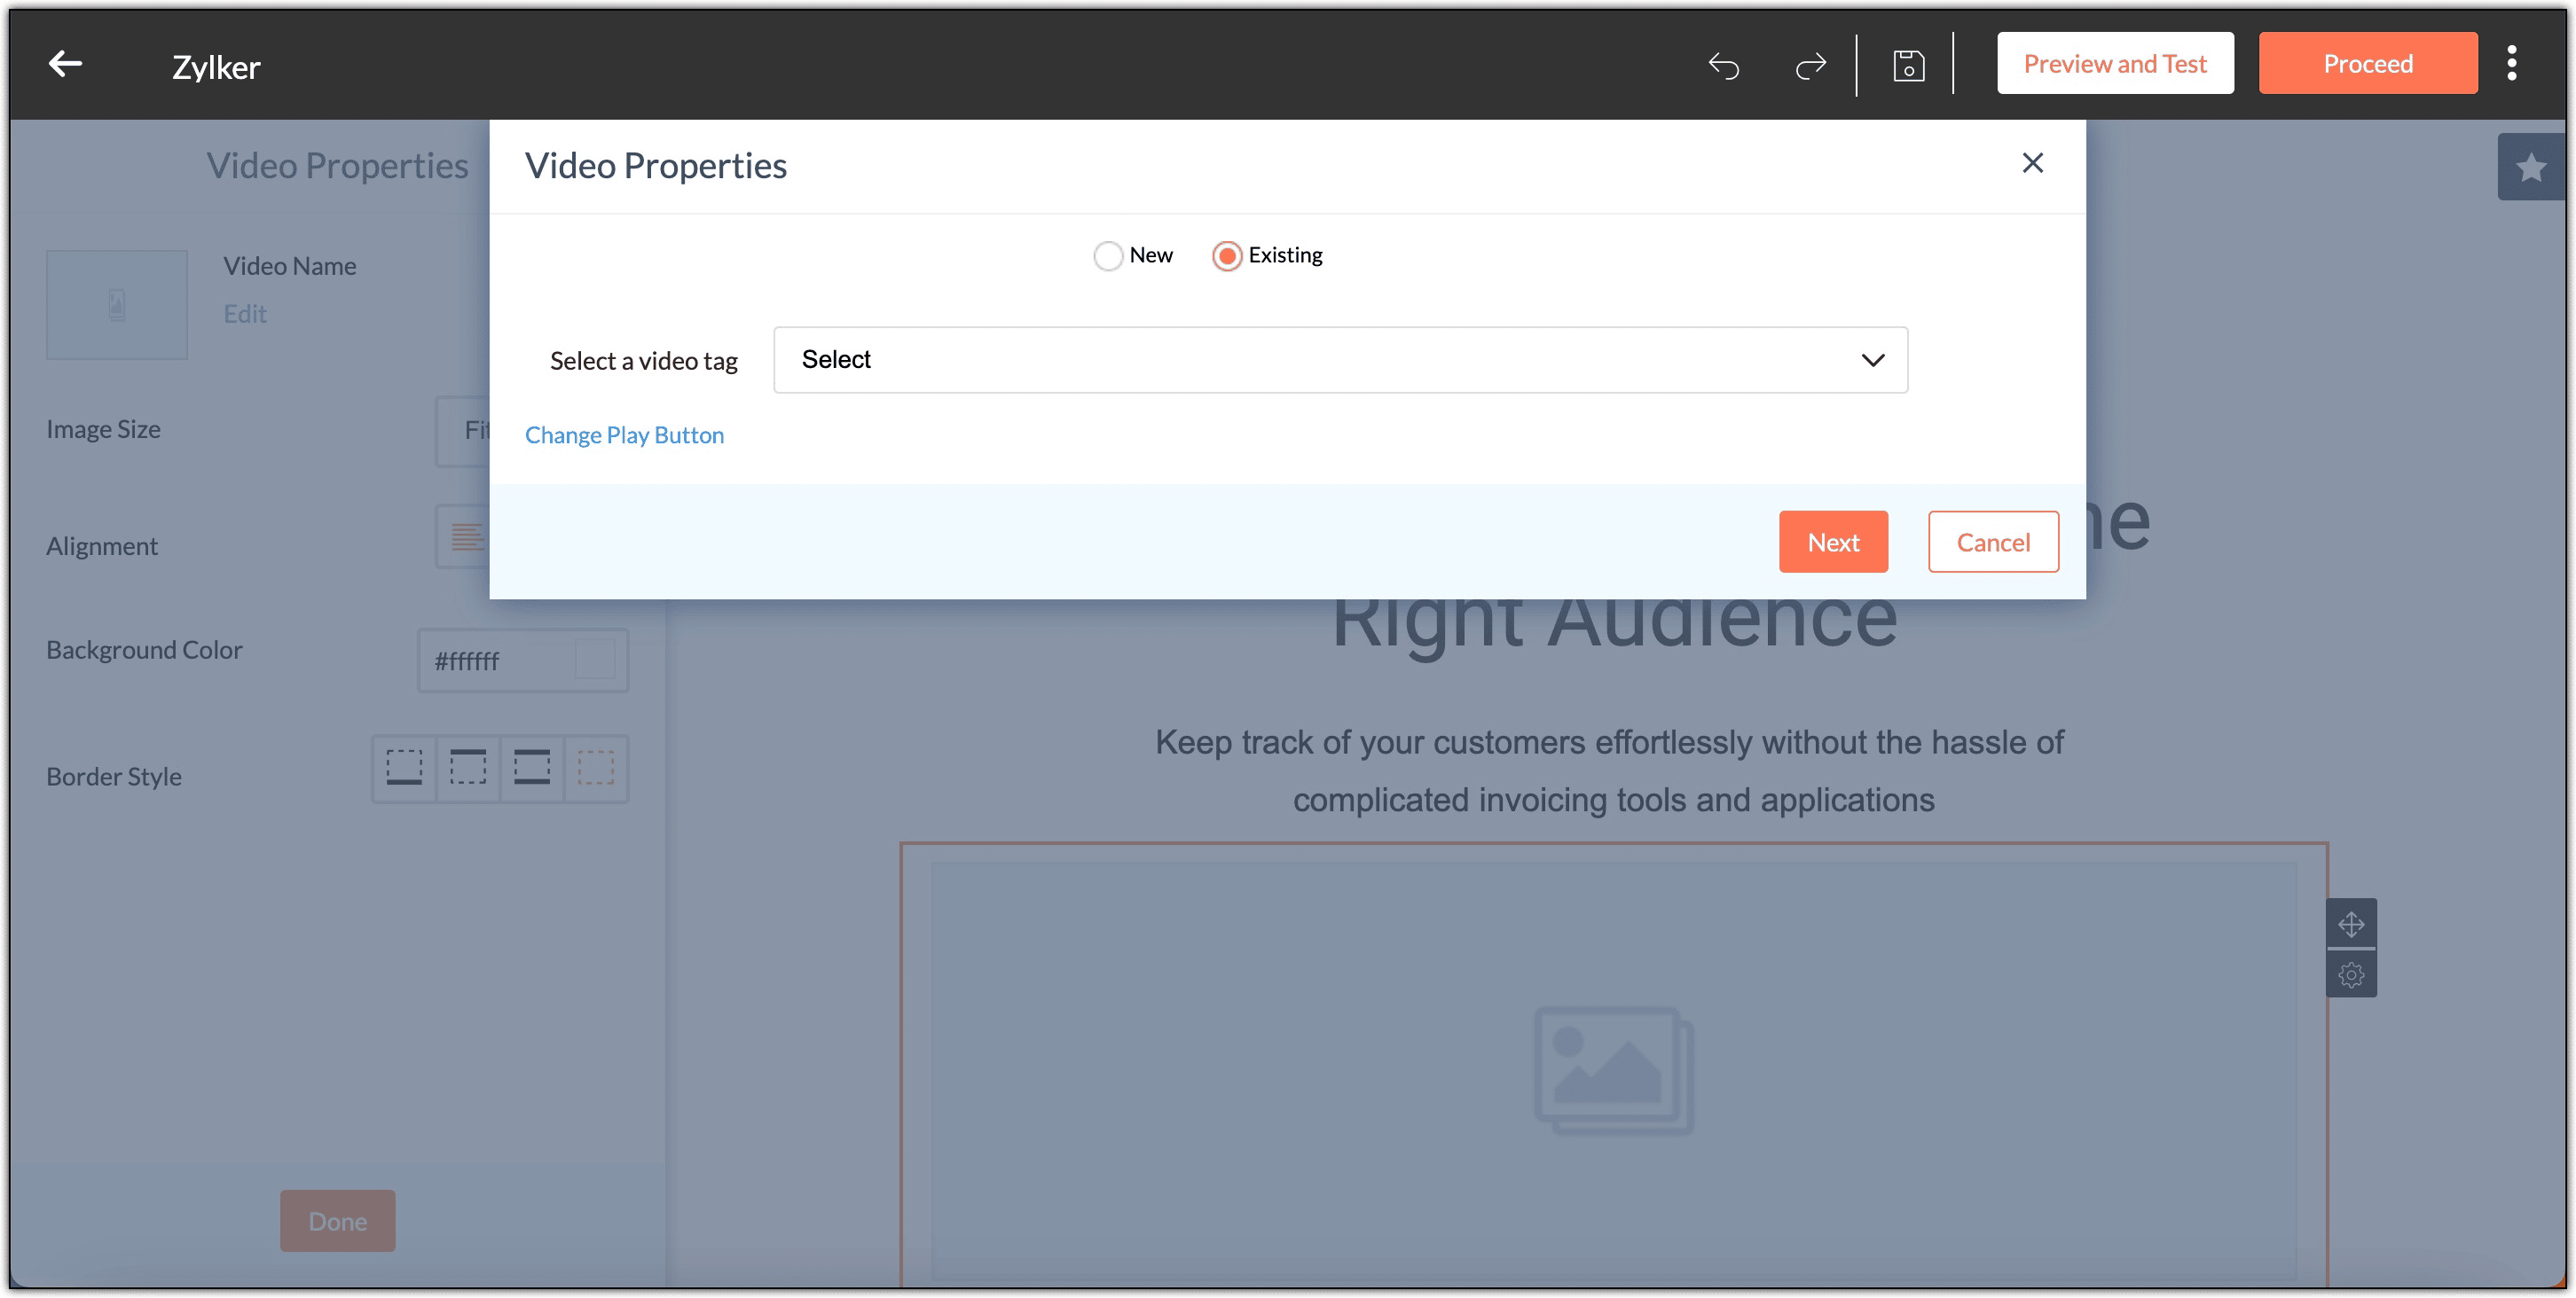The image size is (2576, 1298).
Task: Click the image placeholder in the video block
Action: (1613, 1069)
